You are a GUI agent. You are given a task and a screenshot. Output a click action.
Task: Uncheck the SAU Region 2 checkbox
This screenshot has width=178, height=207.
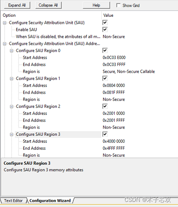(105, 107)
